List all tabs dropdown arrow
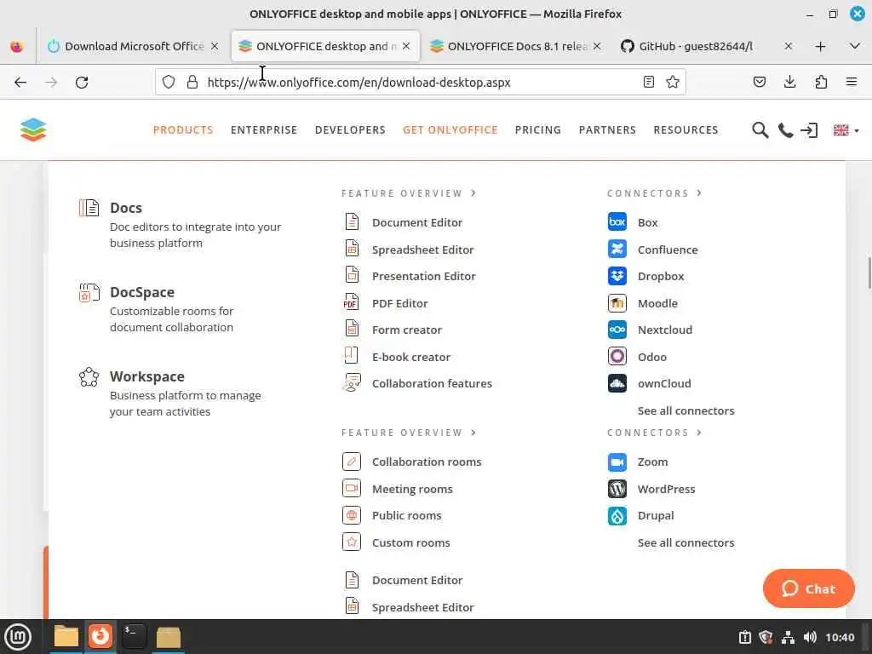The width and height of the screenshot is (872, 654). (x=855, y=46)
